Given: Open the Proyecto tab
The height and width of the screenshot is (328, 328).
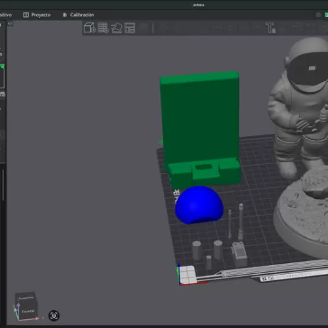Looking at the screenshot, I should pos(37,15).
